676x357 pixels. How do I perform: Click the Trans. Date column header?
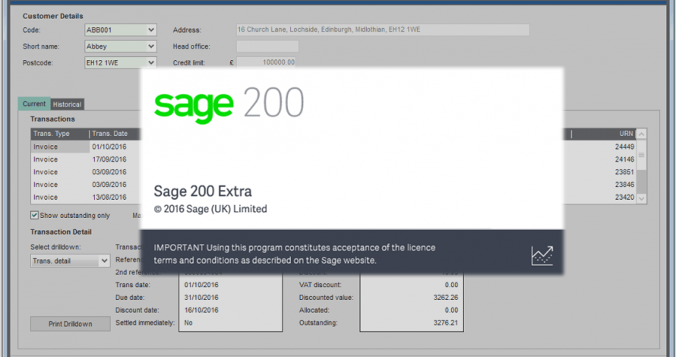[115, 134]
